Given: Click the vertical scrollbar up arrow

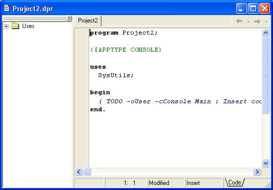Looking at the screenshot, I should (x=265, y=33).
